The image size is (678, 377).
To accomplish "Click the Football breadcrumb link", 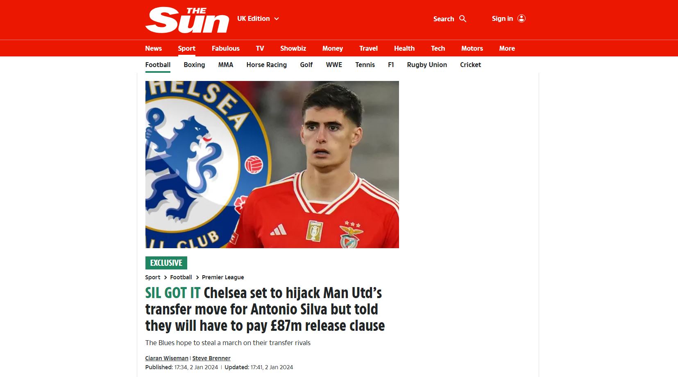I will [x=181, y=277].
